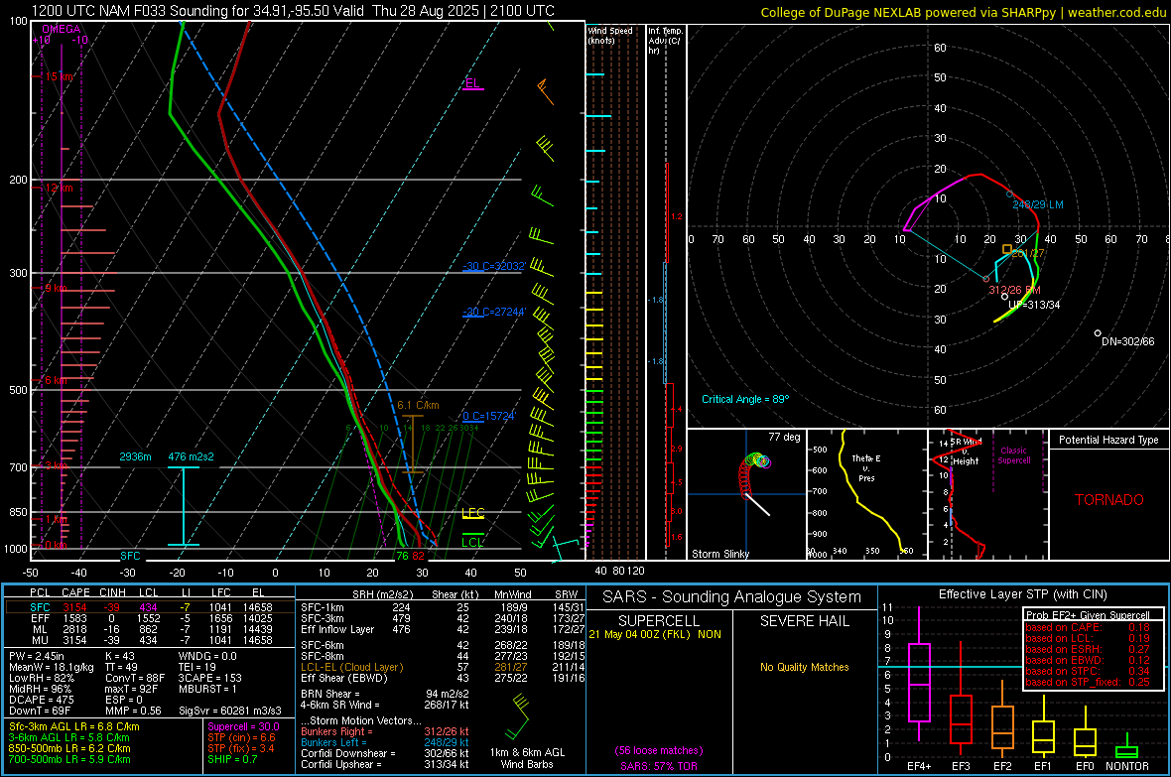Image resolution: width=1171 pixels, height=777 pixels.
Task: Select the 'SFC' parcel row in table
Action: pyautogui.click(x=150, y=607)
